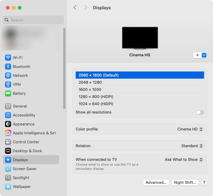213x196 pixels.
Task: Select the Accessibility icon
Action: (x=8, y=115)
